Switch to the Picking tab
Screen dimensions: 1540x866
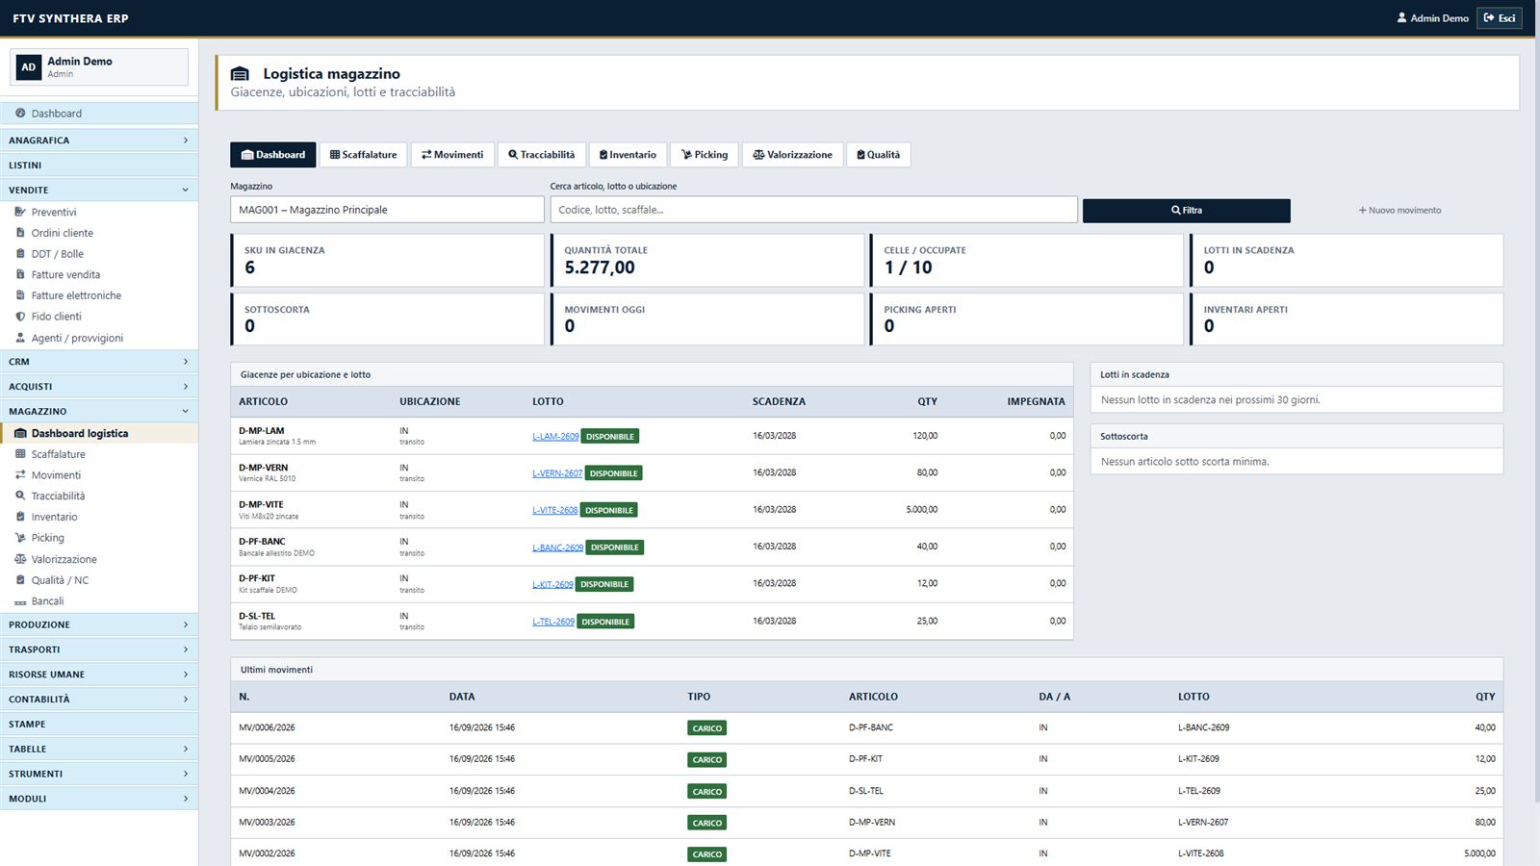(x=705, y=155)
